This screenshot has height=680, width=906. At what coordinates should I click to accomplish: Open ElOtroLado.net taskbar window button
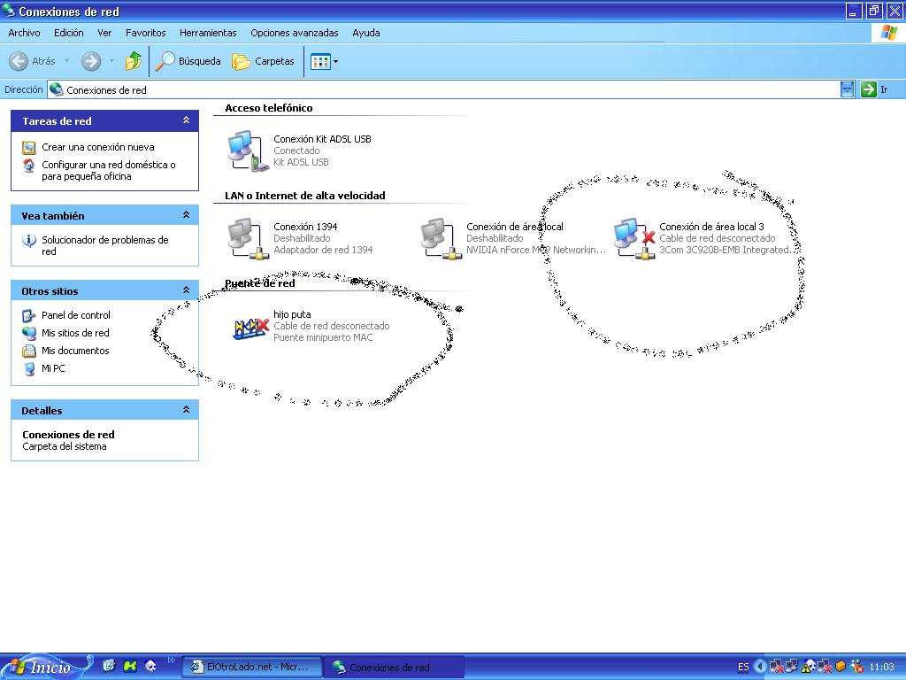(252, 667)
